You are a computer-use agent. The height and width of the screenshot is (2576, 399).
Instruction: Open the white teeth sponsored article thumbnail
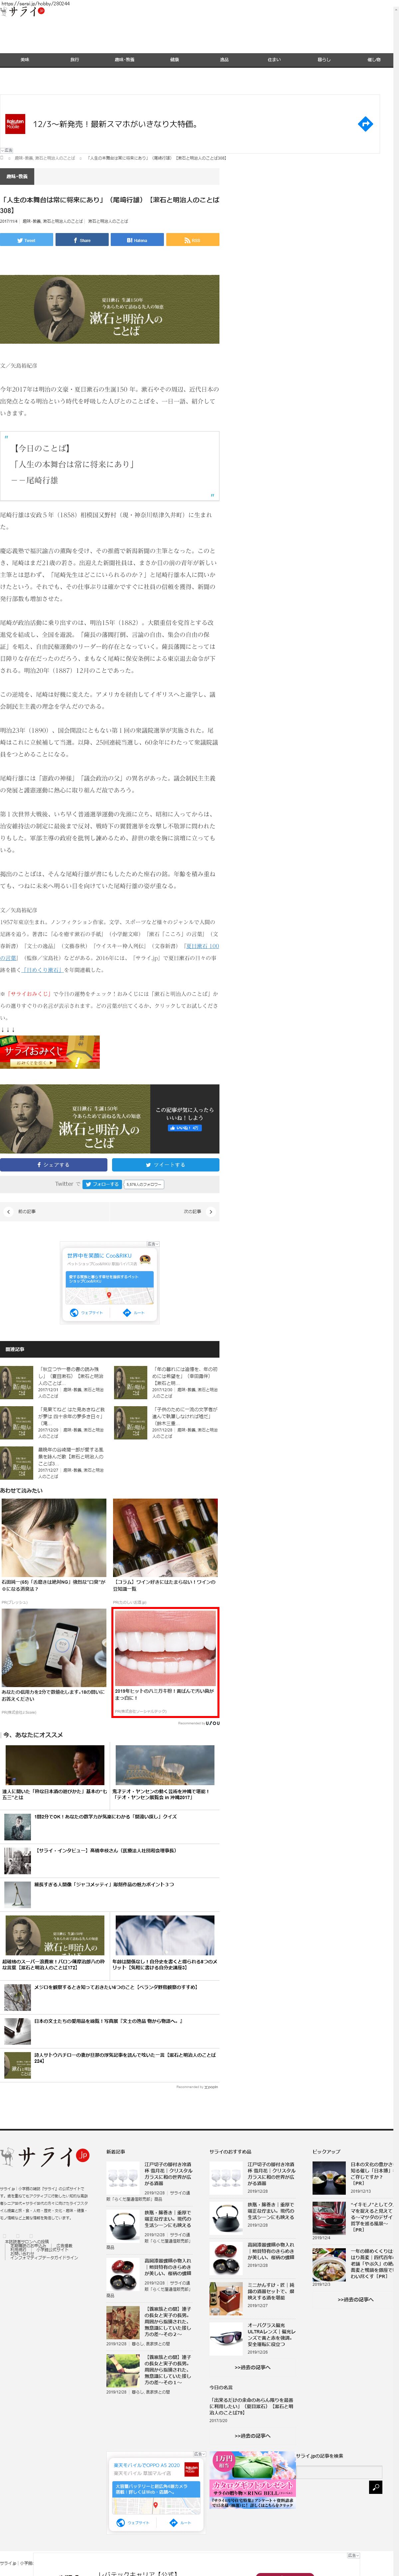coord(165,1650)
